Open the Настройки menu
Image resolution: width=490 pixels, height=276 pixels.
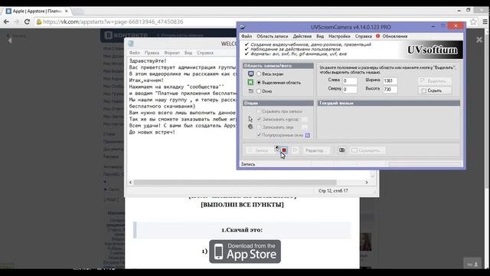click(x=339, y=36)
